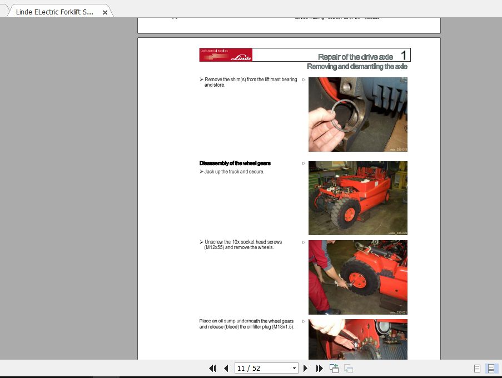502x378 pixels.
Task: Click the go forward to next view icon
Action: (x=349, y=369)
